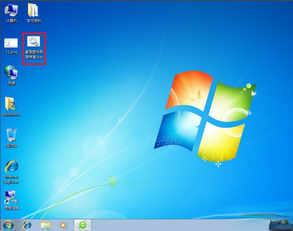The height and width of the screenshot is (231, 293).
Task: Open the Windows Start menu orb
Action: point(9,225)
